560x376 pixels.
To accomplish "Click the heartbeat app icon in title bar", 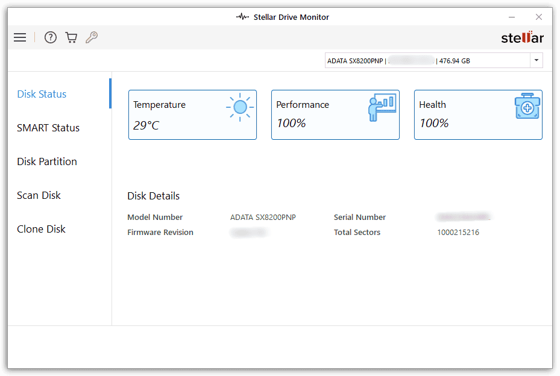I will 242,17.
